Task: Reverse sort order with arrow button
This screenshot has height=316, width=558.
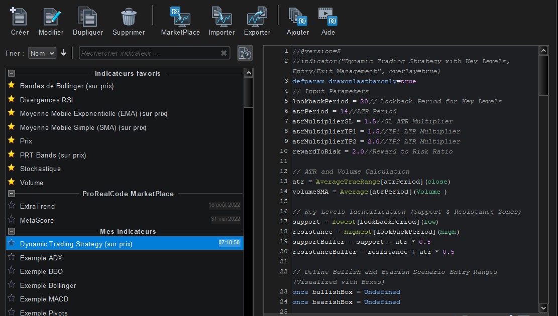Action: point(64,53)
